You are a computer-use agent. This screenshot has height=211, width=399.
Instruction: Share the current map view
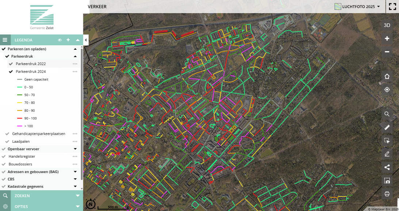pos(387,167)
